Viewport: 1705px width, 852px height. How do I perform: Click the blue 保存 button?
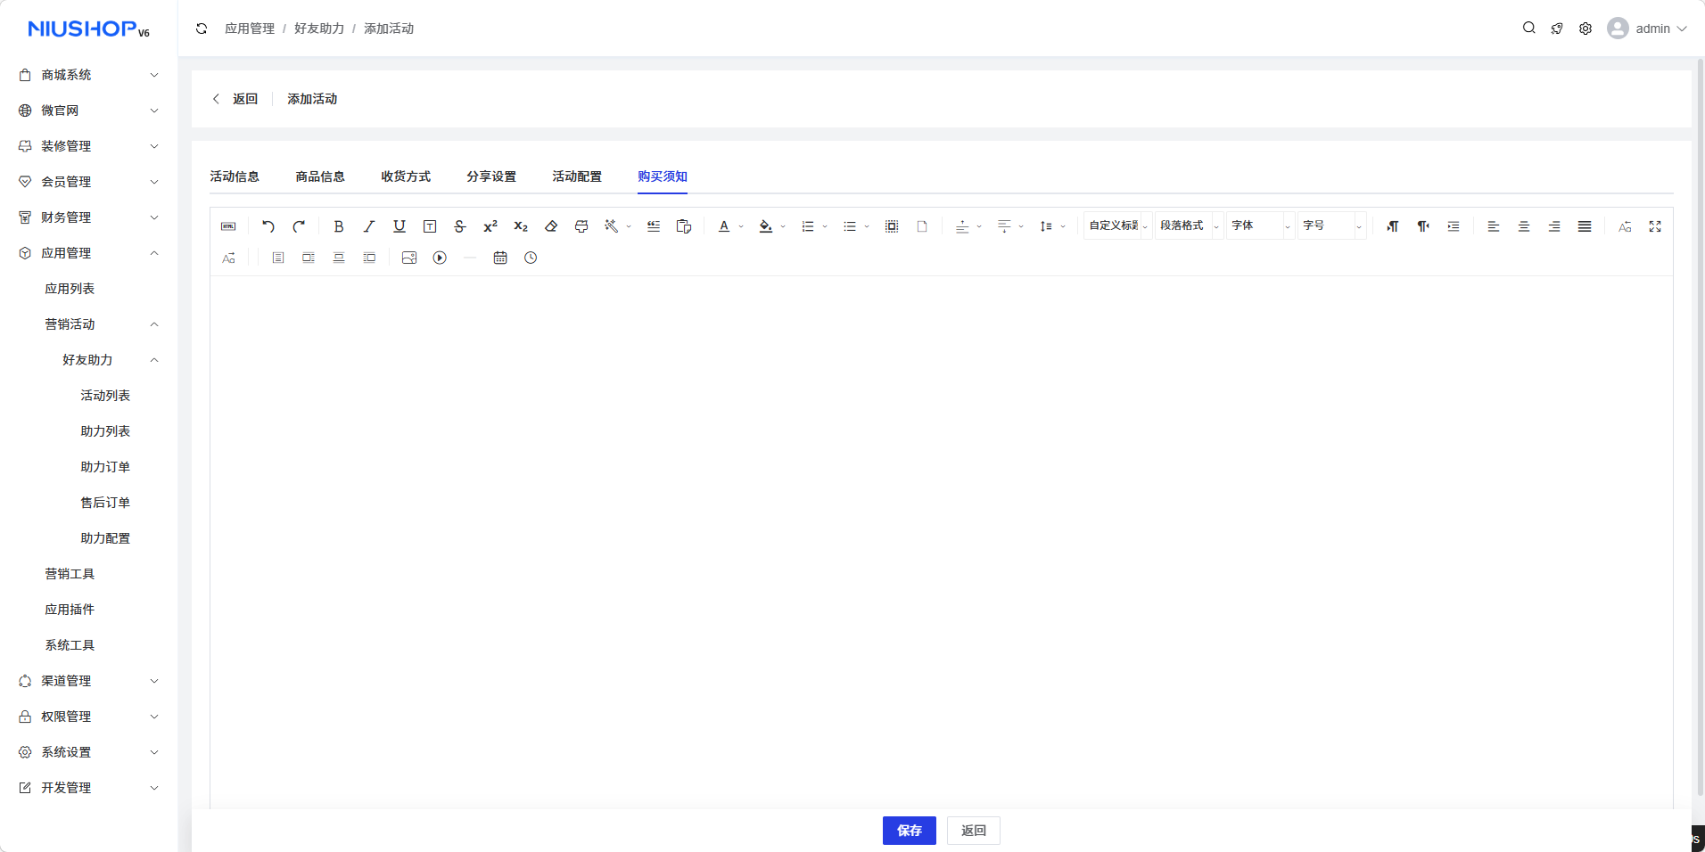pyautogui.click(x=909, y=831)
